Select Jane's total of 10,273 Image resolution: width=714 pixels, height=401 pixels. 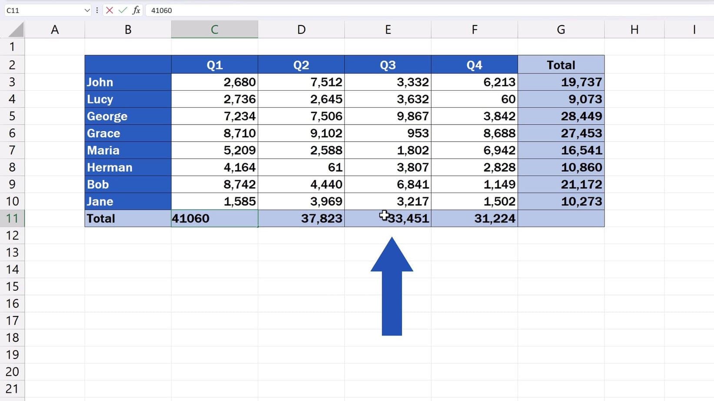pos(561,201)
